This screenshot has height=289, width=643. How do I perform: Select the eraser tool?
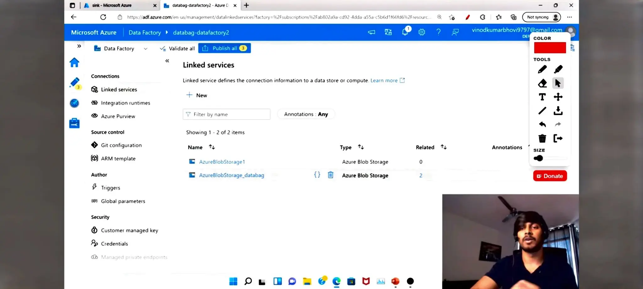pyautogui.click(x=542, y=83)
